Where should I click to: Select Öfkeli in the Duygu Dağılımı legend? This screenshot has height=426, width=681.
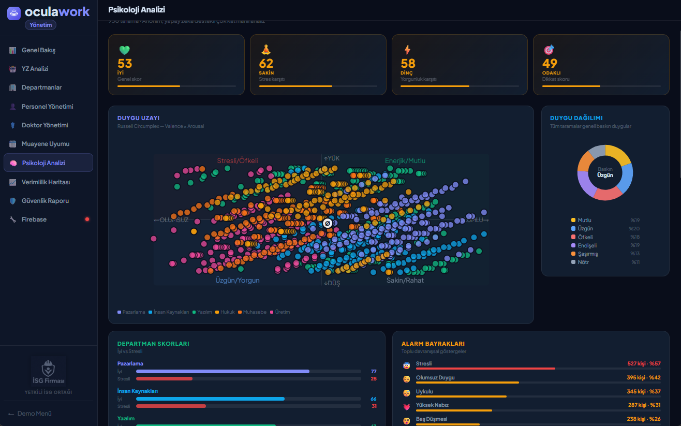pos(605,237)
